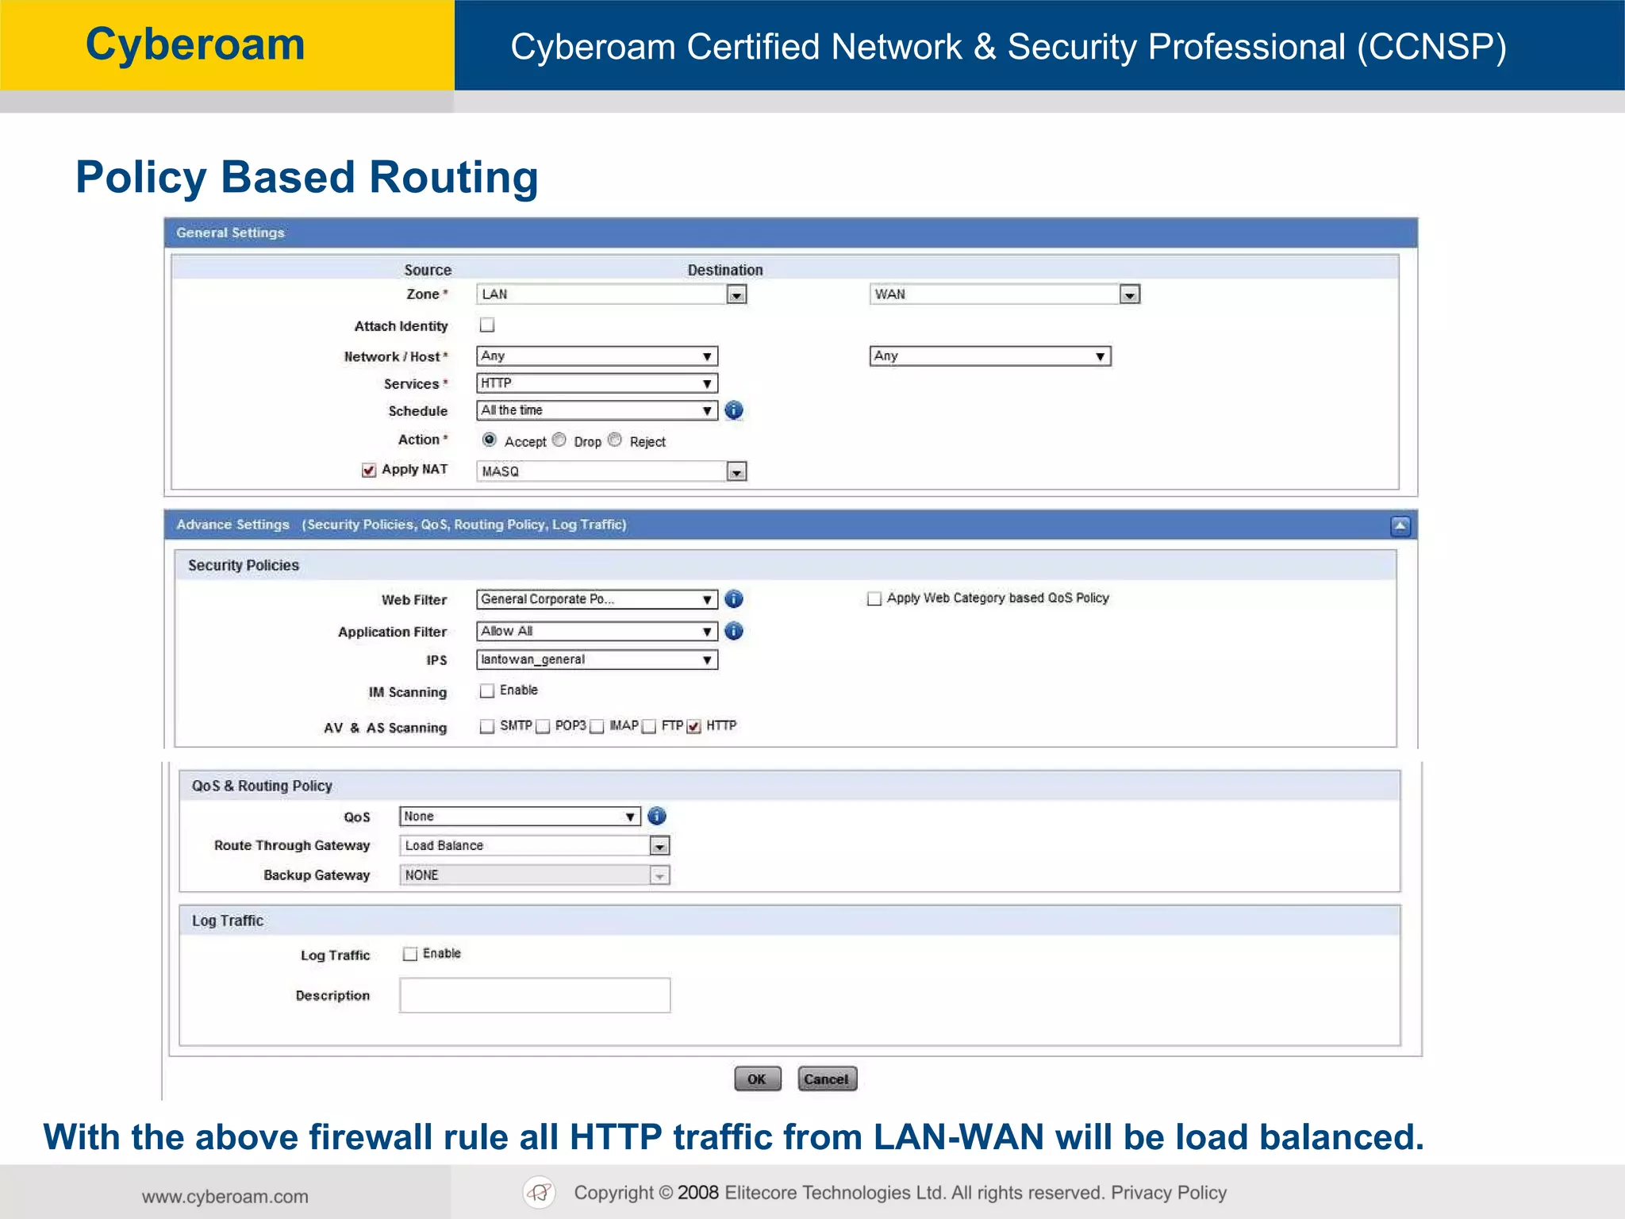1625x1219 pixels.
Task: Click the OK button
Action: tap(758, 1079)
